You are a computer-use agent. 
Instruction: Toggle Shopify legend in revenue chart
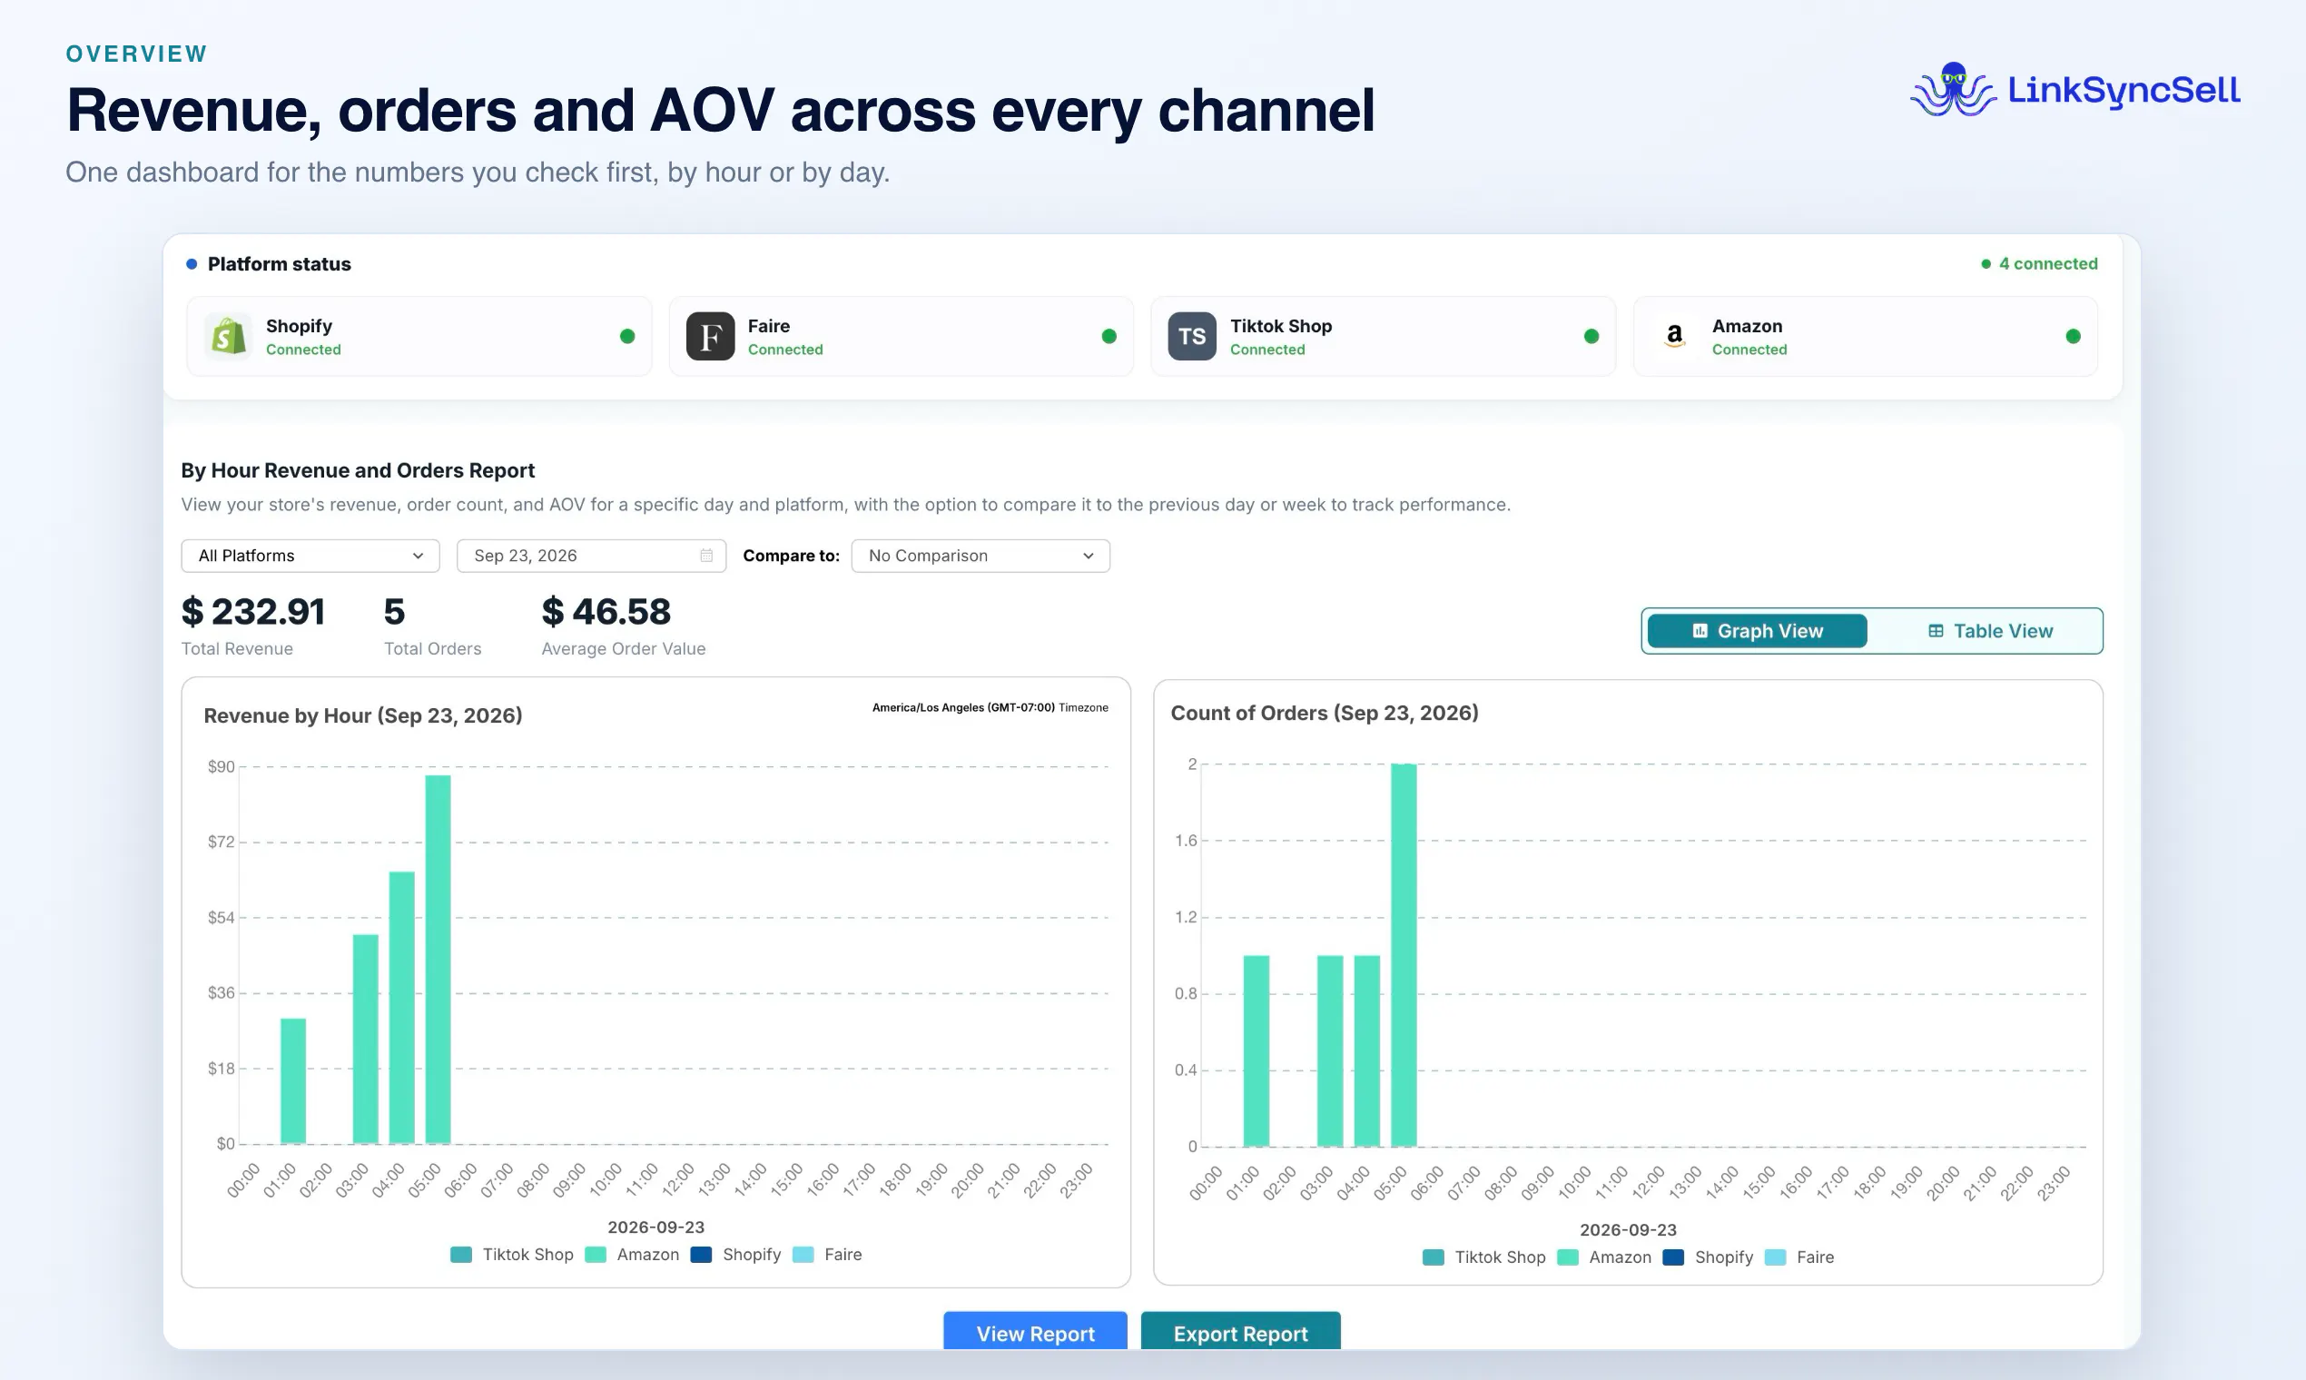pos(736,1255)
